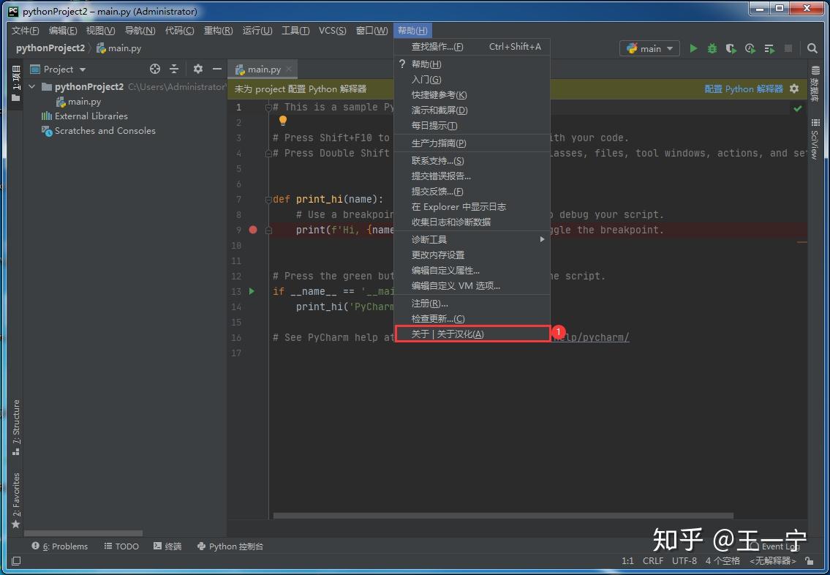Select 查找操作...(F) menu item
This screenshot has width=830, height=575.
(472, 47)
